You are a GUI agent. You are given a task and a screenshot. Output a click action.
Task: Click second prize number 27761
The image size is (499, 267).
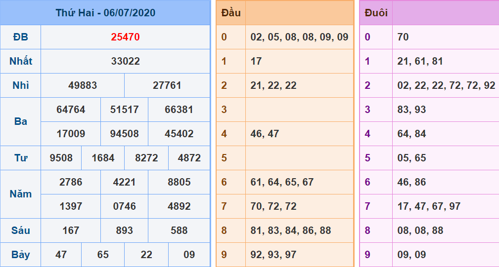tap(167, 85)
